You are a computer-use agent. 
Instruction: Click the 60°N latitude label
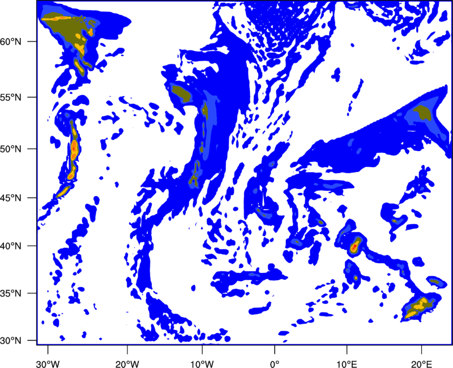(x=11, y=41)
